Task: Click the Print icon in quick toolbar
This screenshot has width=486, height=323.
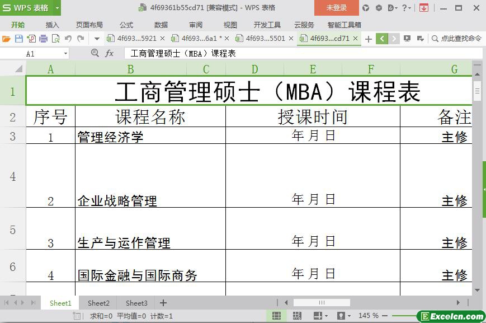Action: pyautogui.click(x=43, y=39)
